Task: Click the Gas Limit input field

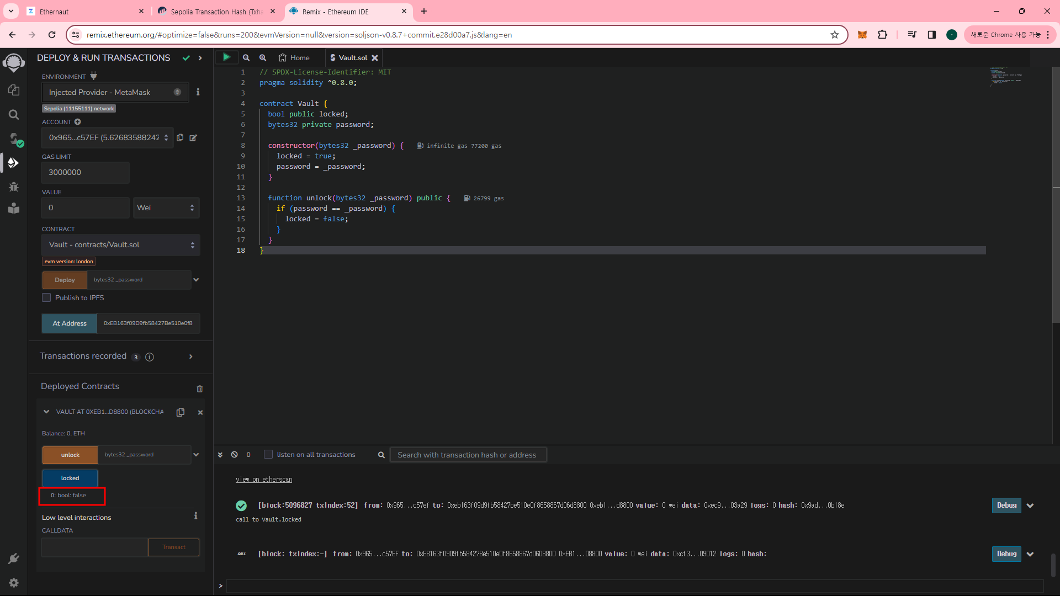Action: pos(86,172)
